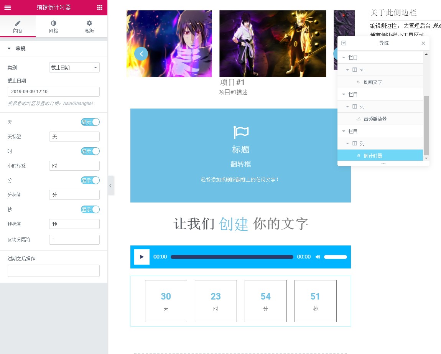This screenshot has width=441, height=354.
Task: Click the flag icon in flip box
Action: point(241,132)
